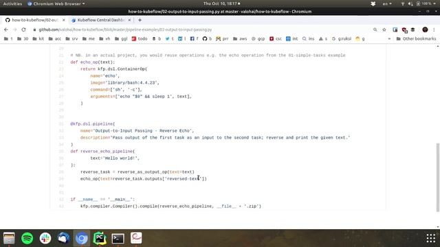Image resolution: width=440 pixels, height=247 pixels.
Task: Open the Files app in dock
Action: click(9, 238)
